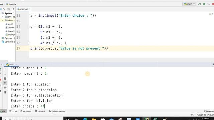The width and height of the screenshot is (214, 120).
Task: Open the TODO tool window tab
Action: coord(13,111)
